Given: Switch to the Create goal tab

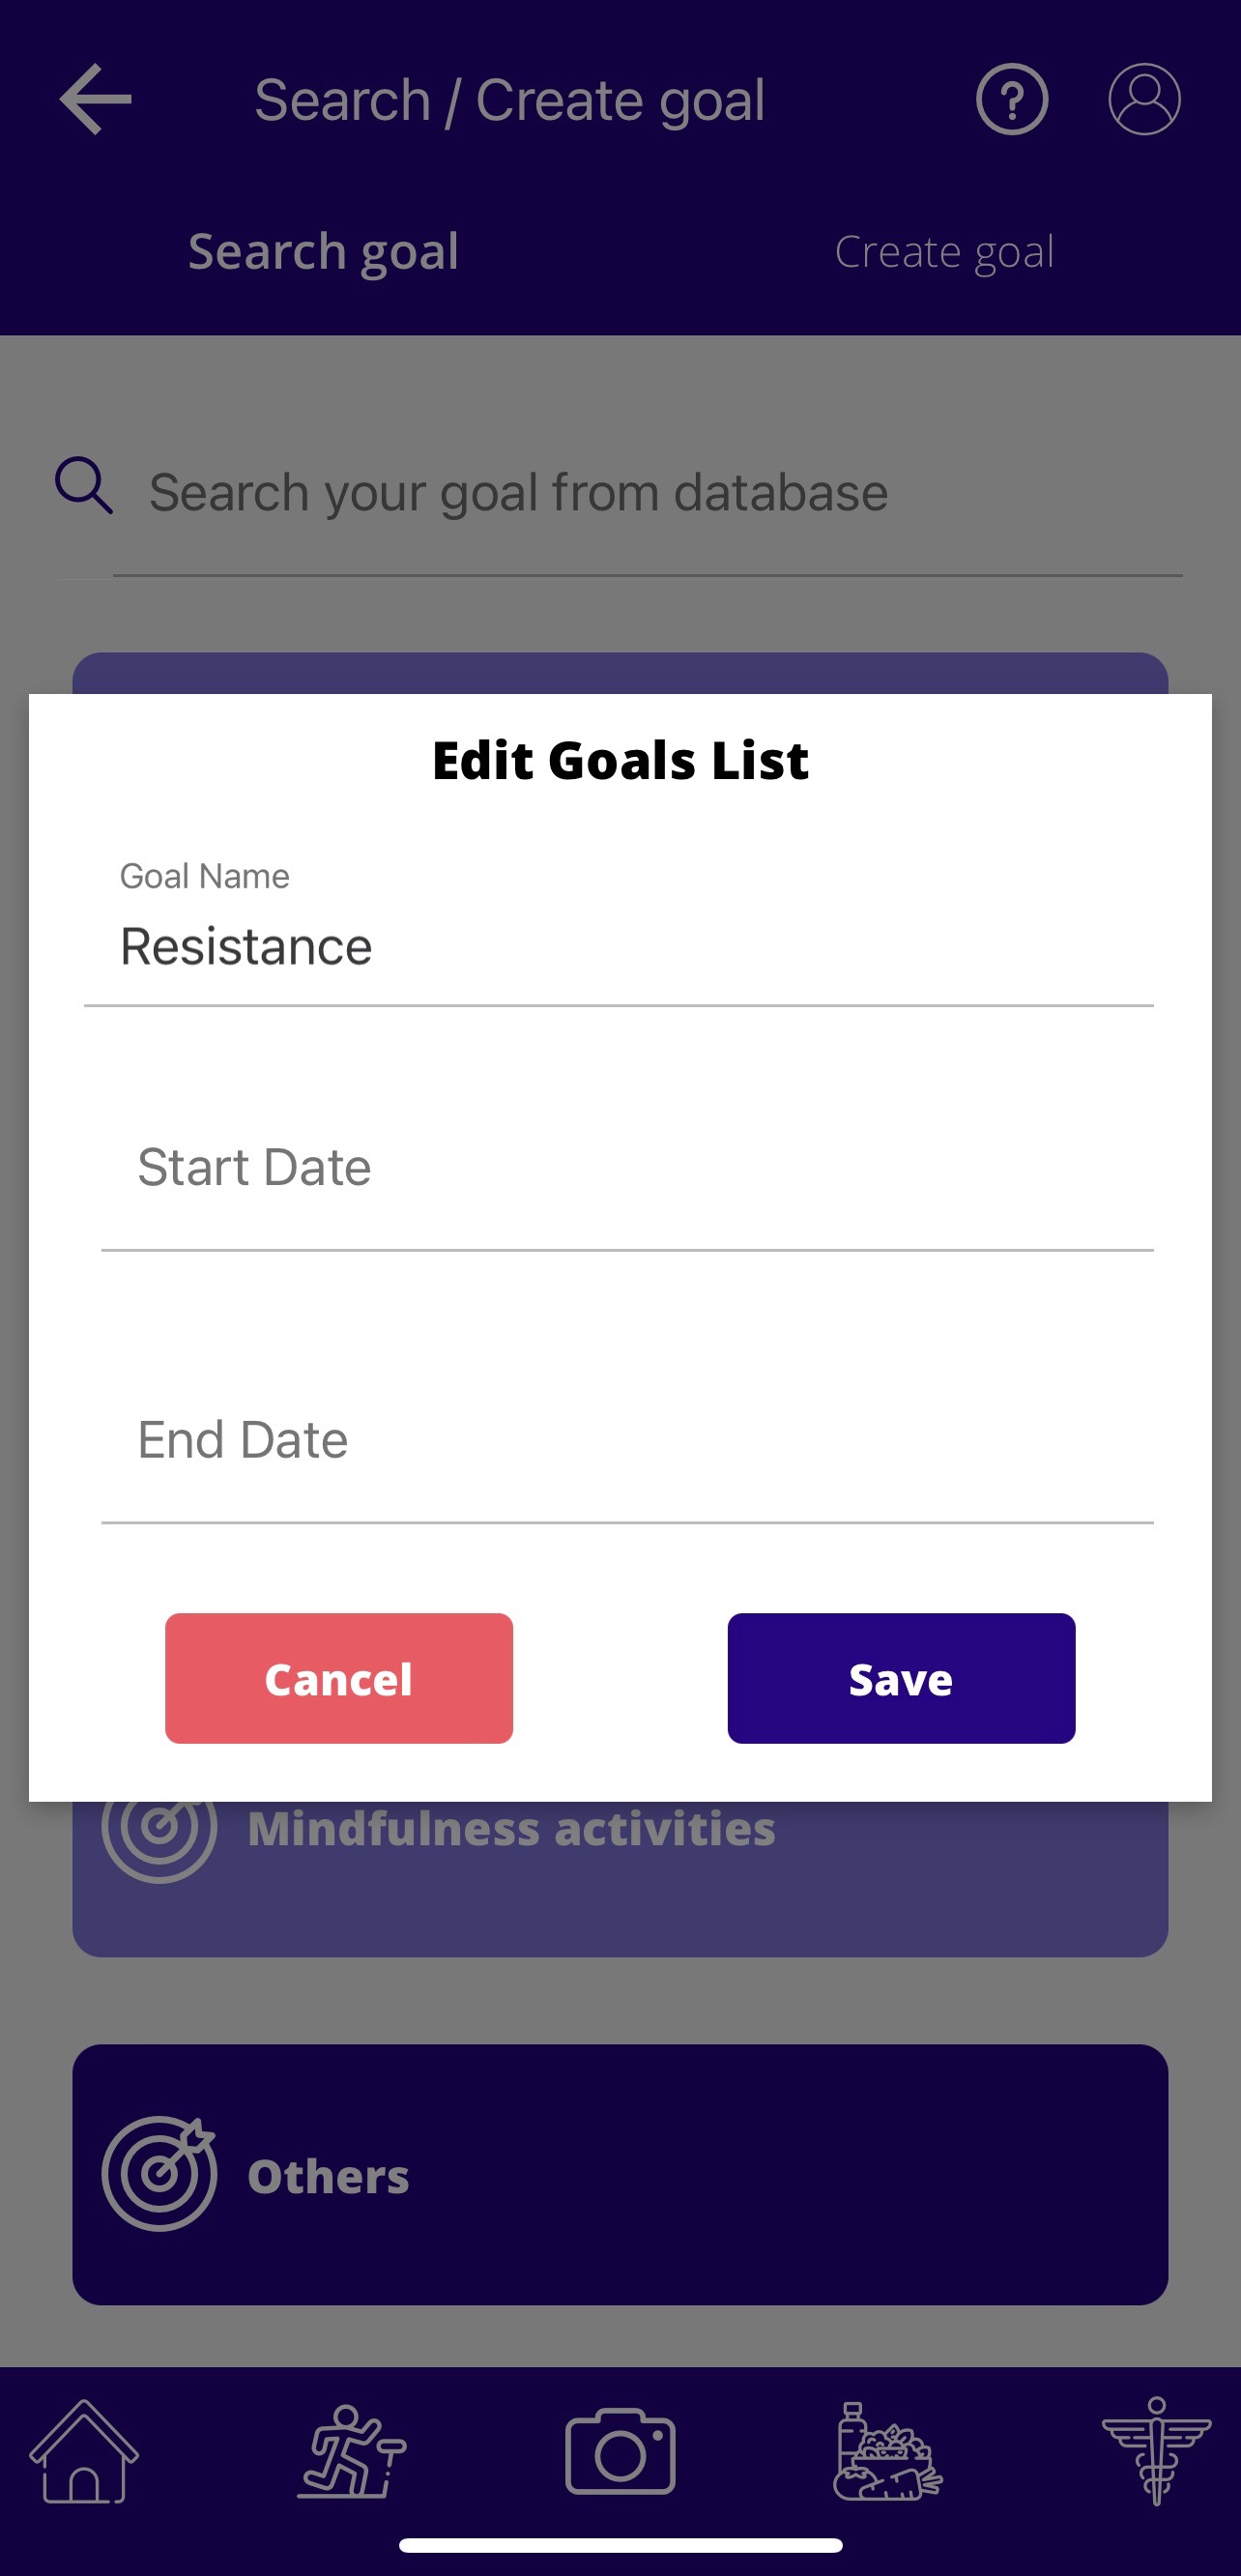Looking at the screenshot, I should [944, 251].
